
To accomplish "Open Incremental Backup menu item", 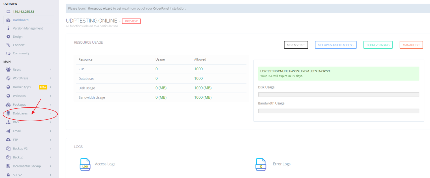I will (29, 166).
